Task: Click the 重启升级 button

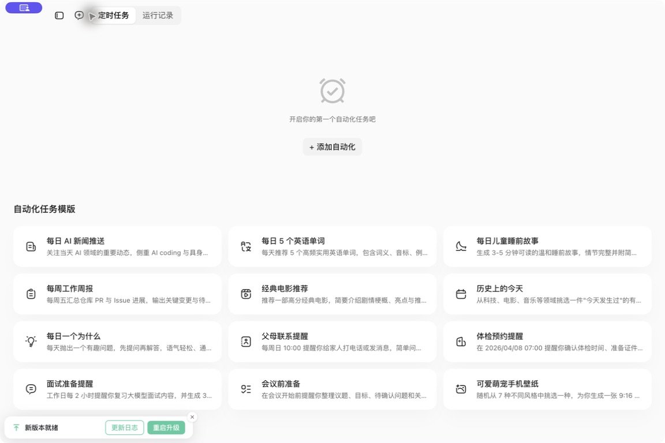Action: coord(166,427)
